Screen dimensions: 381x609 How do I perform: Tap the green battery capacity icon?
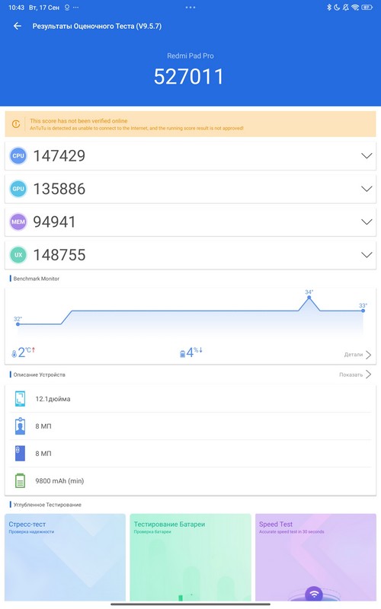(20, 481)
